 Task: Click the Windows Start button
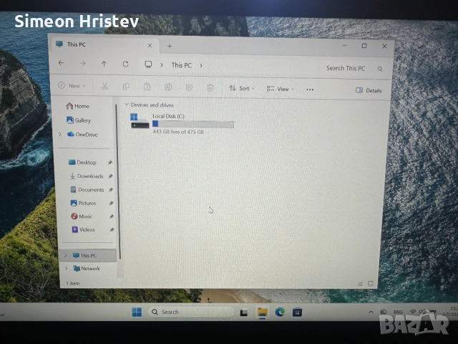coord(136,312)
